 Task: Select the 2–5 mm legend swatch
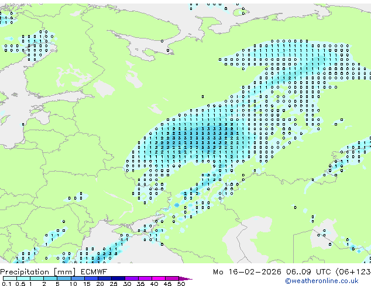(50, 278)
